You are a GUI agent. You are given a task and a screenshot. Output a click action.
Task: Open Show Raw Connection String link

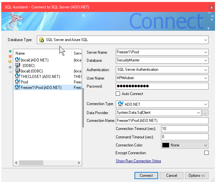click(138, 161)
